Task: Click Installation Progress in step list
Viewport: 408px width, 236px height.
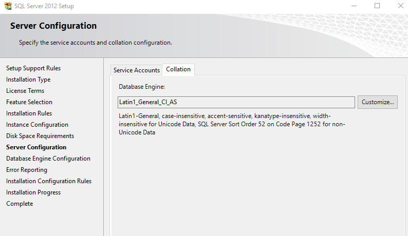Action: 33,192
